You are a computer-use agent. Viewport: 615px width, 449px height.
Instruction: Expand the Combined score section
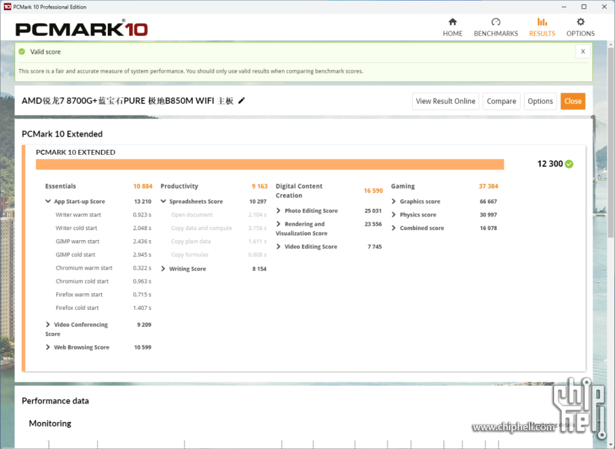click(x=394, y=228)
